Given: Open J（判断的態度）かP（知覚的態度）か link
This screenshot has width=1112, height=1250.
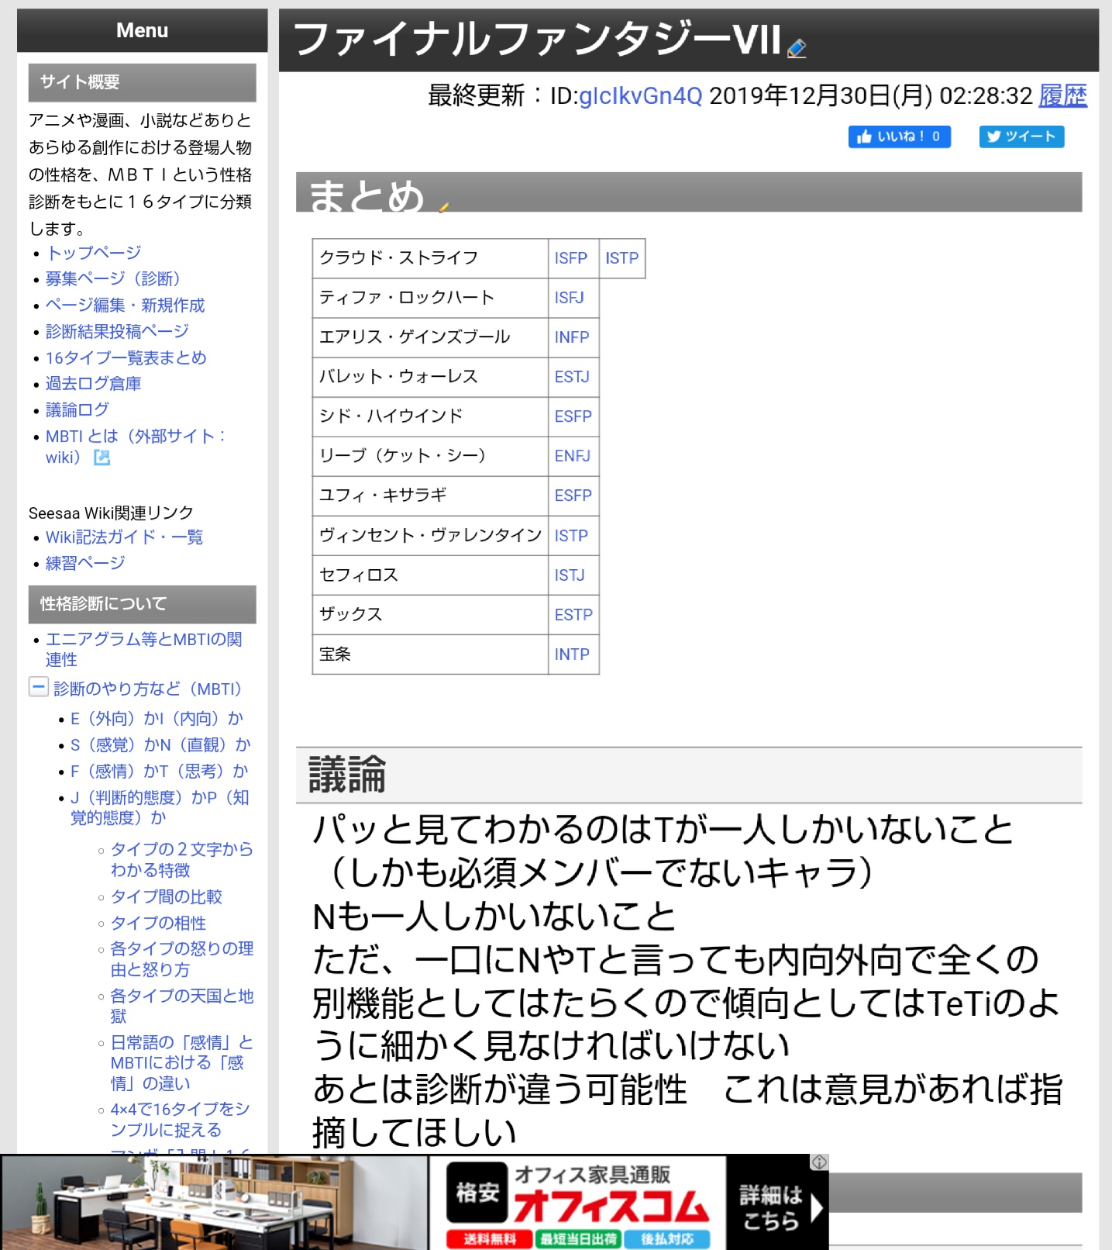Looking at the screenshot, I should click(x=160, y=806).
